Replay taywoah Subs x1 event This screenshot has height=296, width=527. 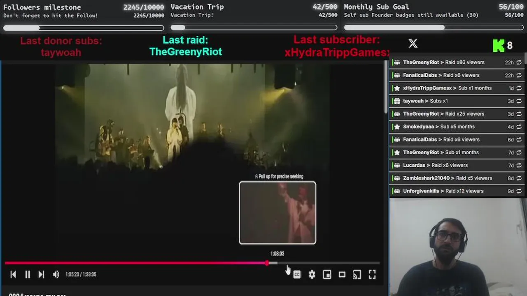click(x=519, y=101)
